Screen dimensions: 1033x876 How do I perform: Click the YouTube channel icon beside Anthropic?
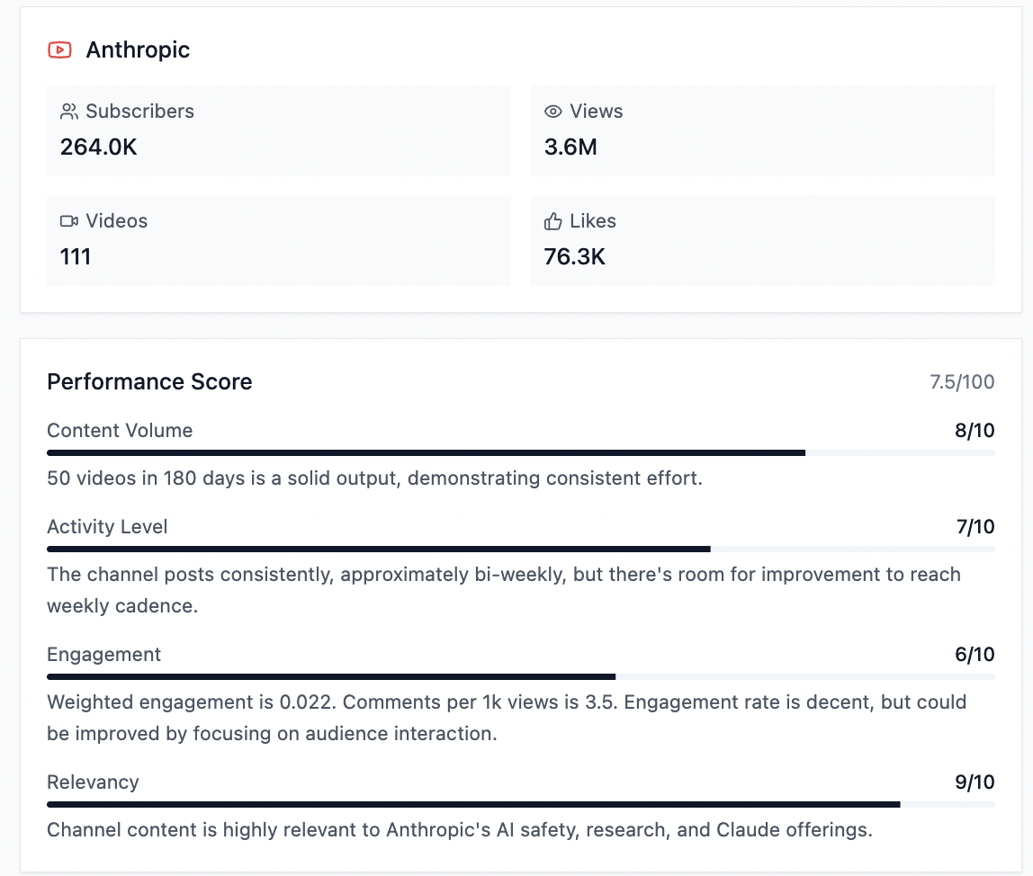click(x=59, y=50)
